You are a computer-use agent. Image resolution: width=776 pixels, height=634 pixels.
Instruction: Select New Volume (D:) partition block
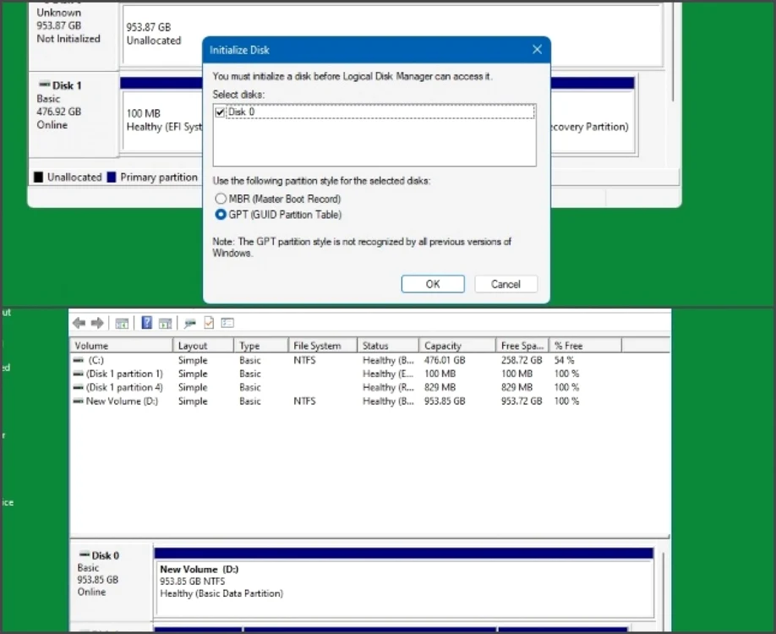pyautogui.click(x=404, y=582)
